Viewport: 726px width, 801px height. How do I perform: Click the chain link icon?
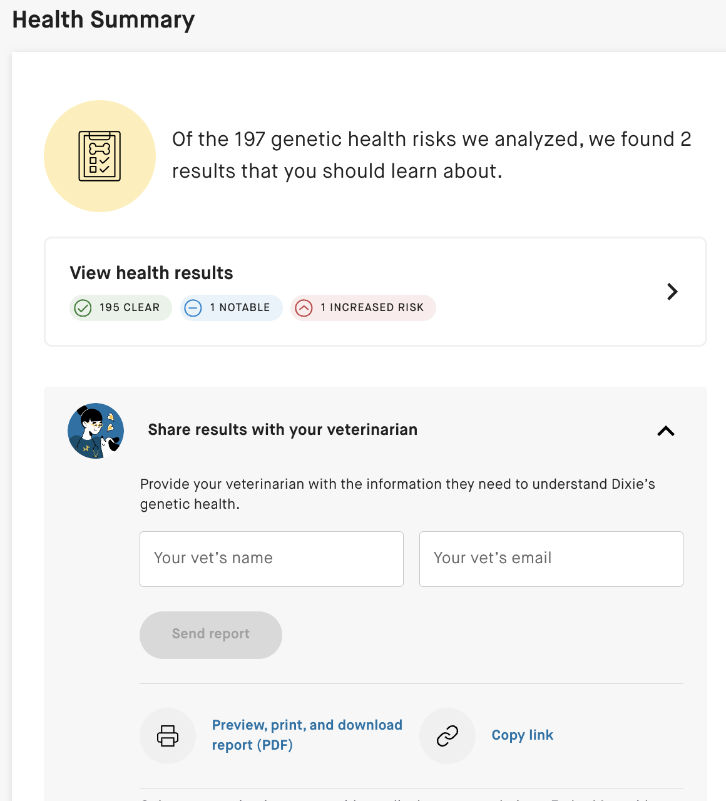447,735
